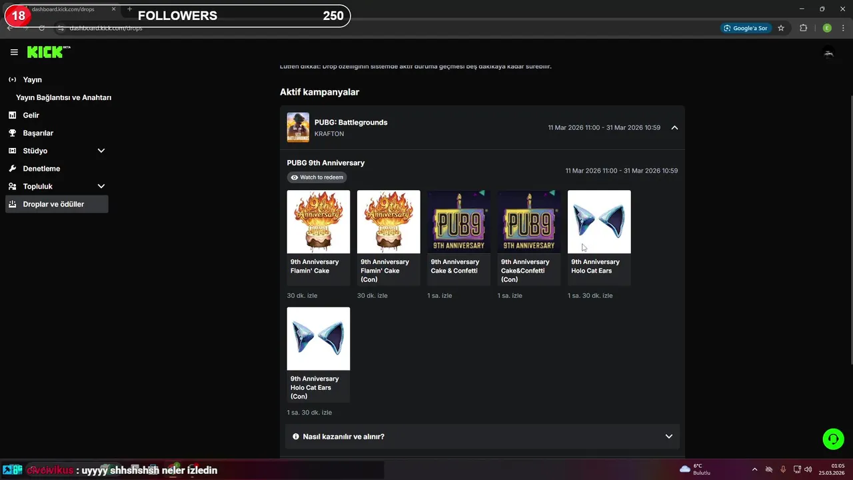
Task: Bookmark this page with the star icon
Action: coord(781,28)
